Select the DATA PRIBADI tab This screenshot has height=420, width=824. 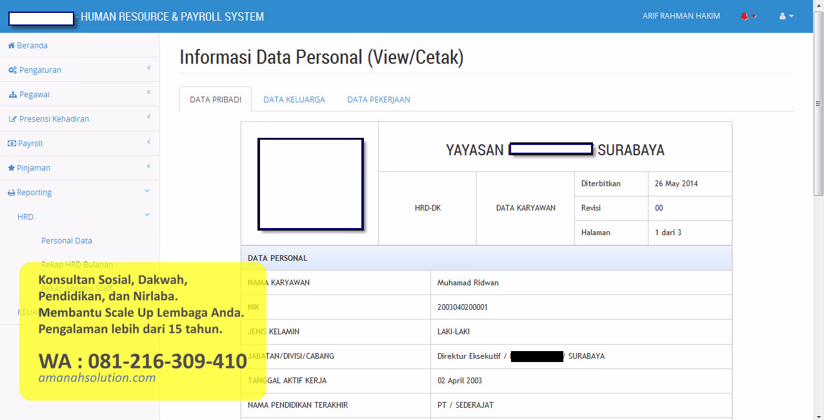point(216,100)
